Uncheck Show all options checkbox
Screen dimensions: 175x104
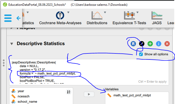tap(141, 54)
